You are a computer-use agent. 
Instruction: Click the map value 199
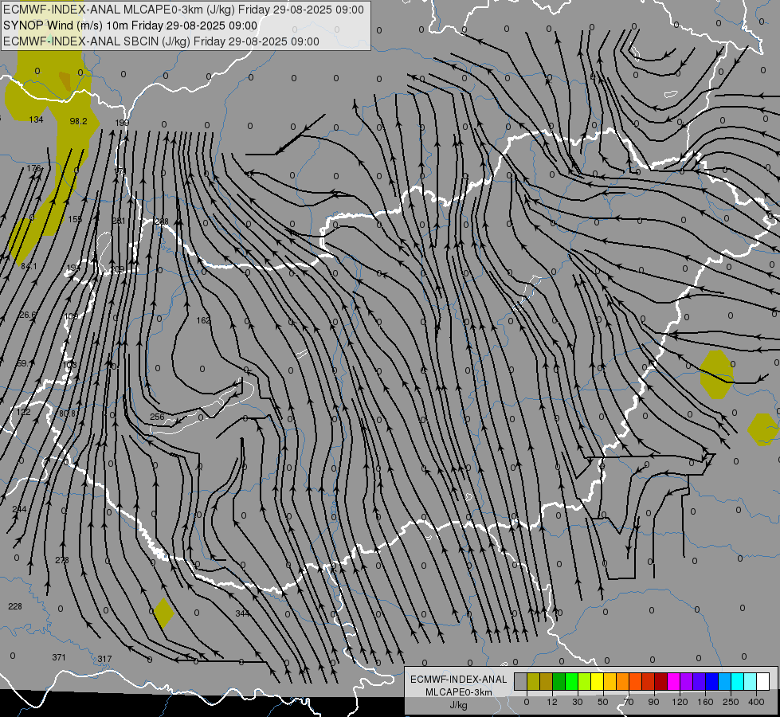(x=122, y=123)
